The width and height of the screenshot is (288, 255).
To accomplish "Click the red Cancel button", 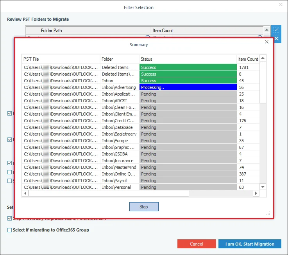I will tap(197, 244).
